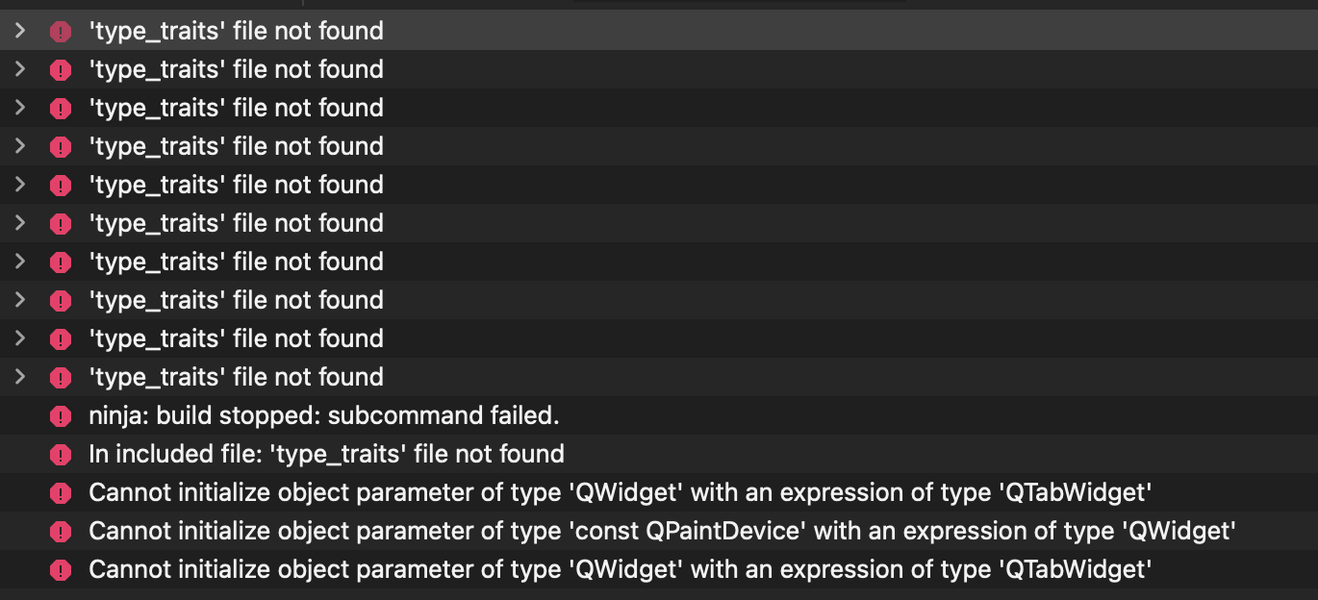Click error icon in highlighted top 'type_traits' row
Image resolution: width=1318 pixels, height=600 pixels.
[61, 31]
